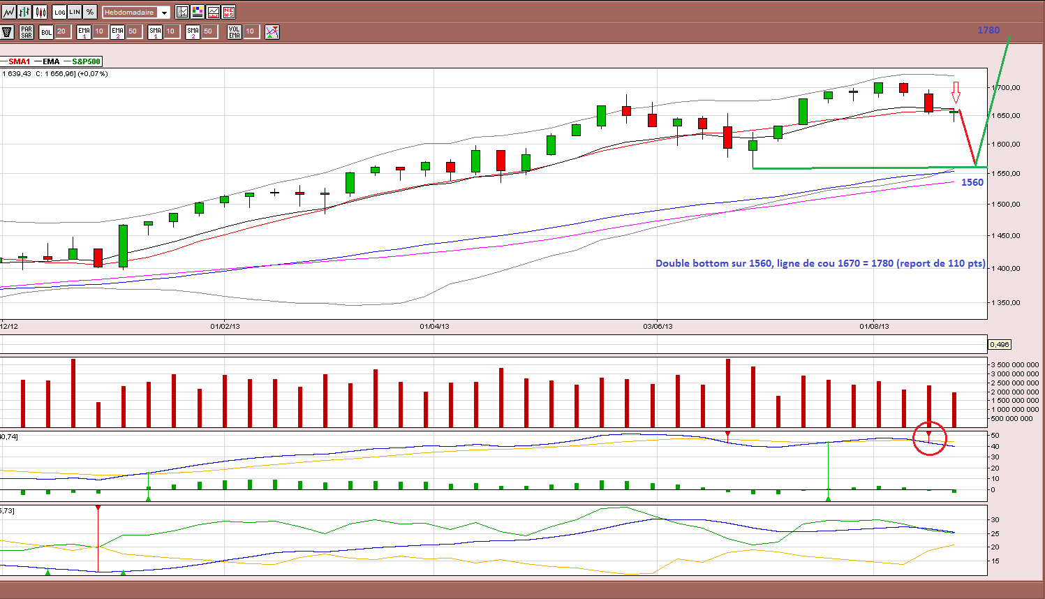This screenshot has height=599, width=1045.
Task: Toggle the LOG scale button
Action: click(59, 12)
